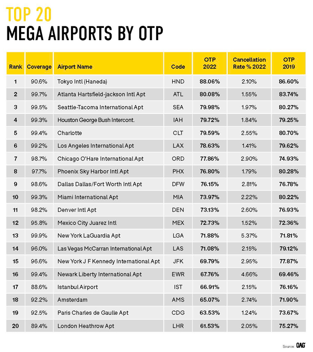The height and width of the screenshot is (352, 313).
Task: Click the Tokyo Intl (Haneda) airport name
Action: (x=82, y=81)
